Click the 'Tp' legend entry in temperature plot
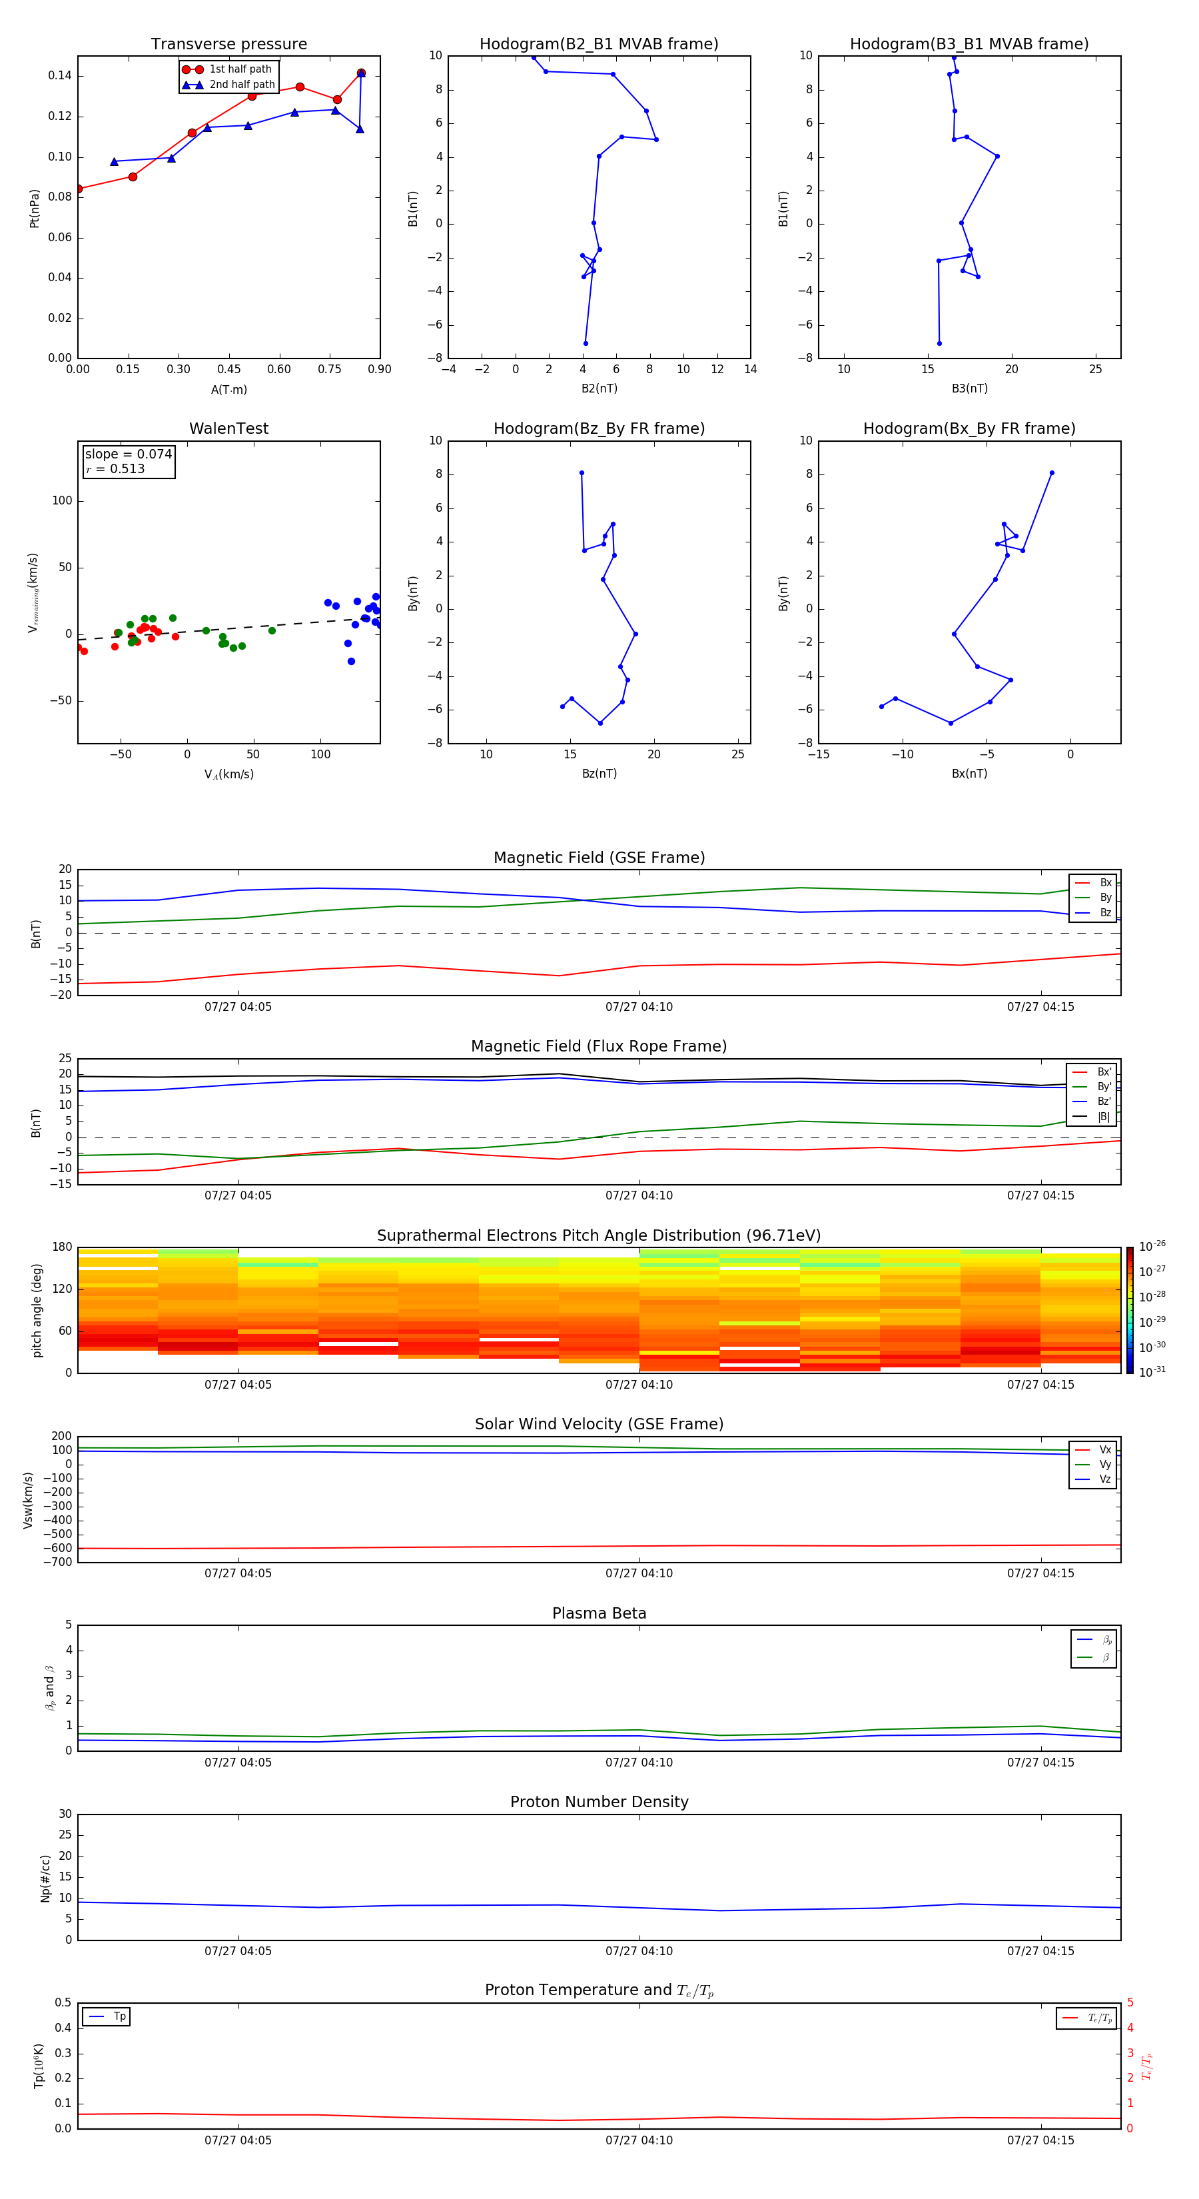The image size is (1199, 2199). click(107, 2017)
